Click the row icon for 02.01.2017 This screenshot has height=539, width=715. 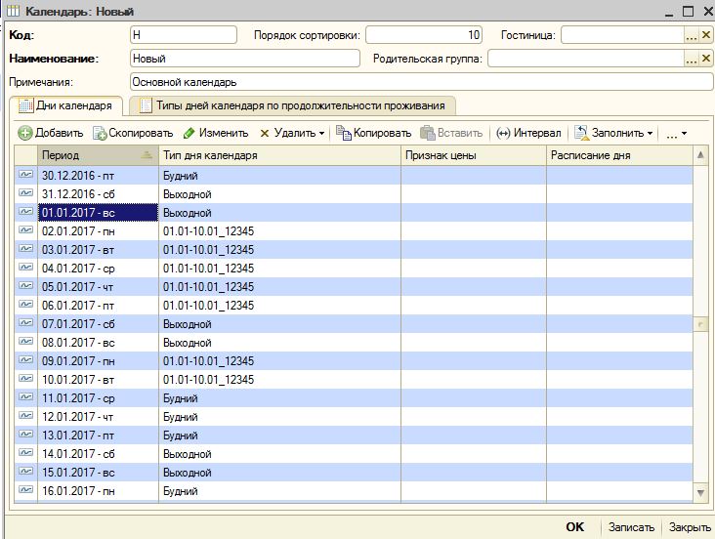pos(26,230)
